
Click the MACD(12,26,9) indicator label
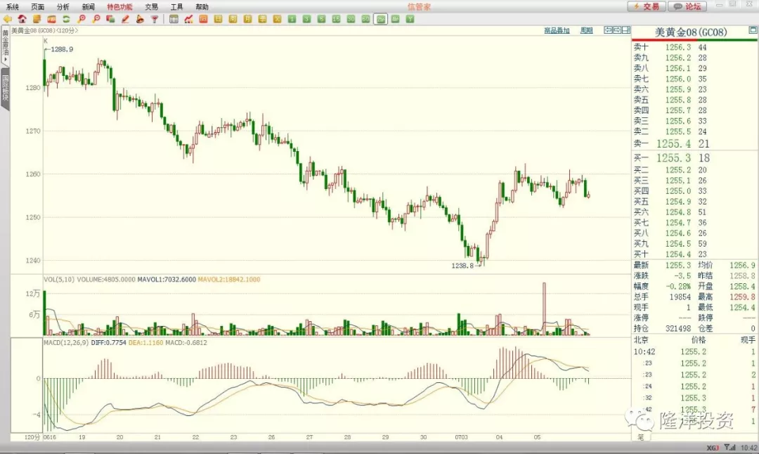pos(66,343)
